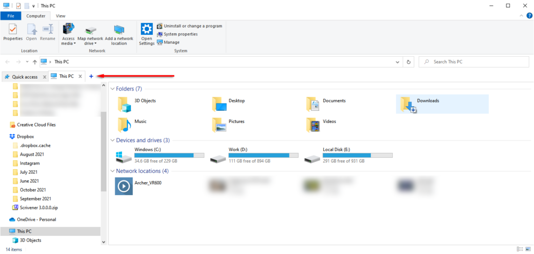
Task: Add a new tab with plus button
Action: tap(91, 77)
